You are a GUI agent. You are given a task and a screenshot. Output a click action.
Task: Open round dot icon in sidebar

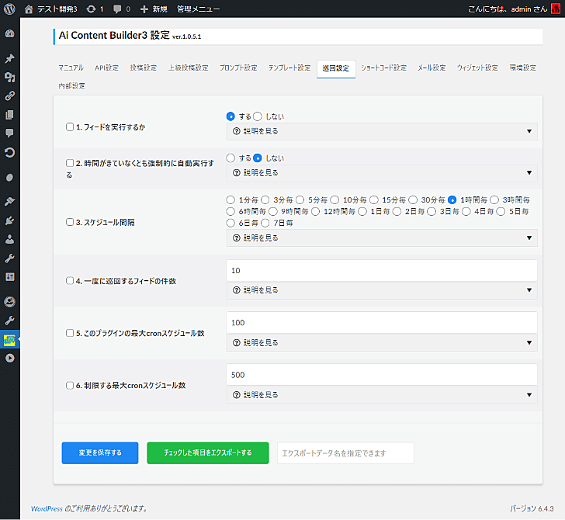pyautogui.click(x=10, y=178)
